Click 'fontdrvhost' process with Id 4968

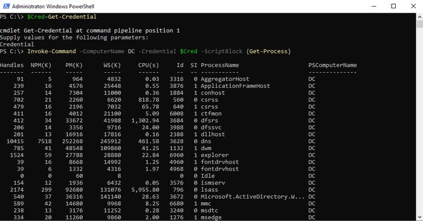220,169
